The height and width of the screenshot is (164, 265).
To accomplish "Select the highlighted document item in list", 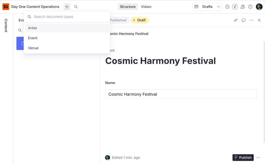I will click(x=20, y=43).
